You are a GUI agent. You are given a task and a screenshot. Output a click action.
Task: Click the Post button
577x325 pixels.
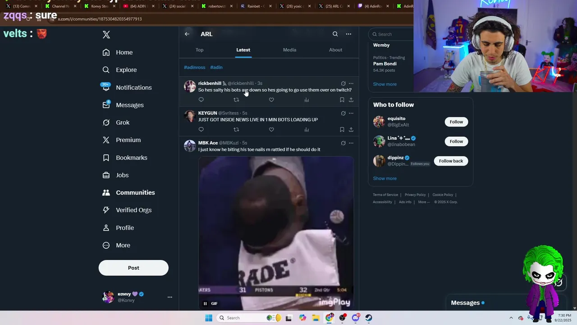tap(133, 268)
